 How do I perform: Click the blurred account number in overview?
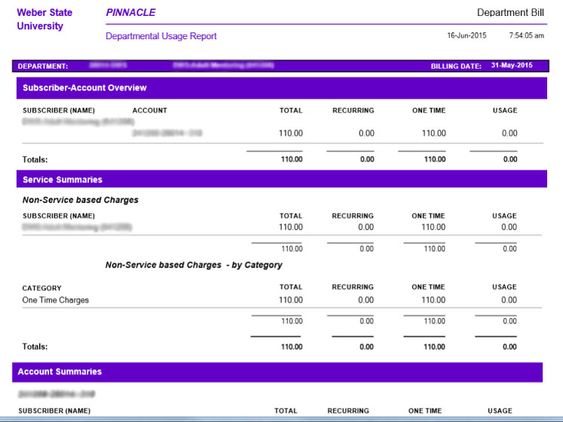(x=167, y=133)
